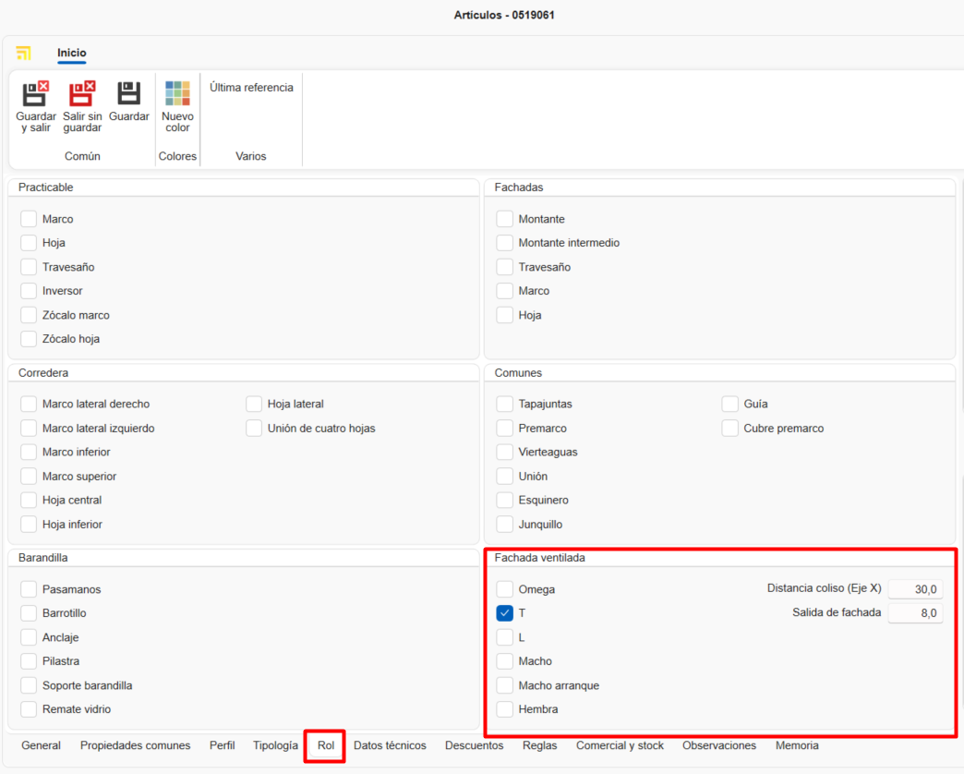Select the Unión de cuatro hojas checkbox

pyautogui.click(x=254, y=428)
